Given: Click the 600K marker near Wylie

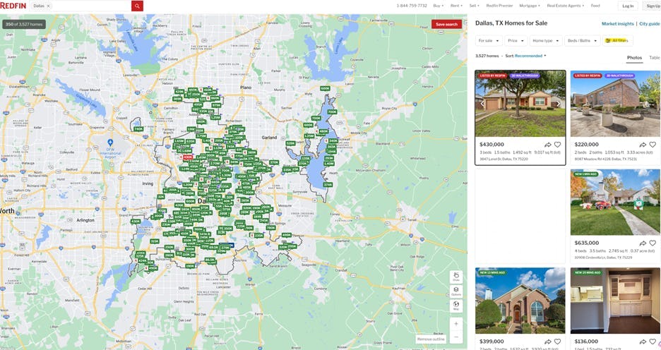Looking at the screenshot, I should (325, 88).
